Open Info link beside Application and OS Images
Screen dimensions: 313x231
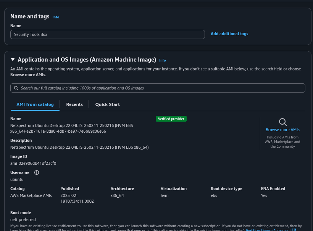pos(162,60)
